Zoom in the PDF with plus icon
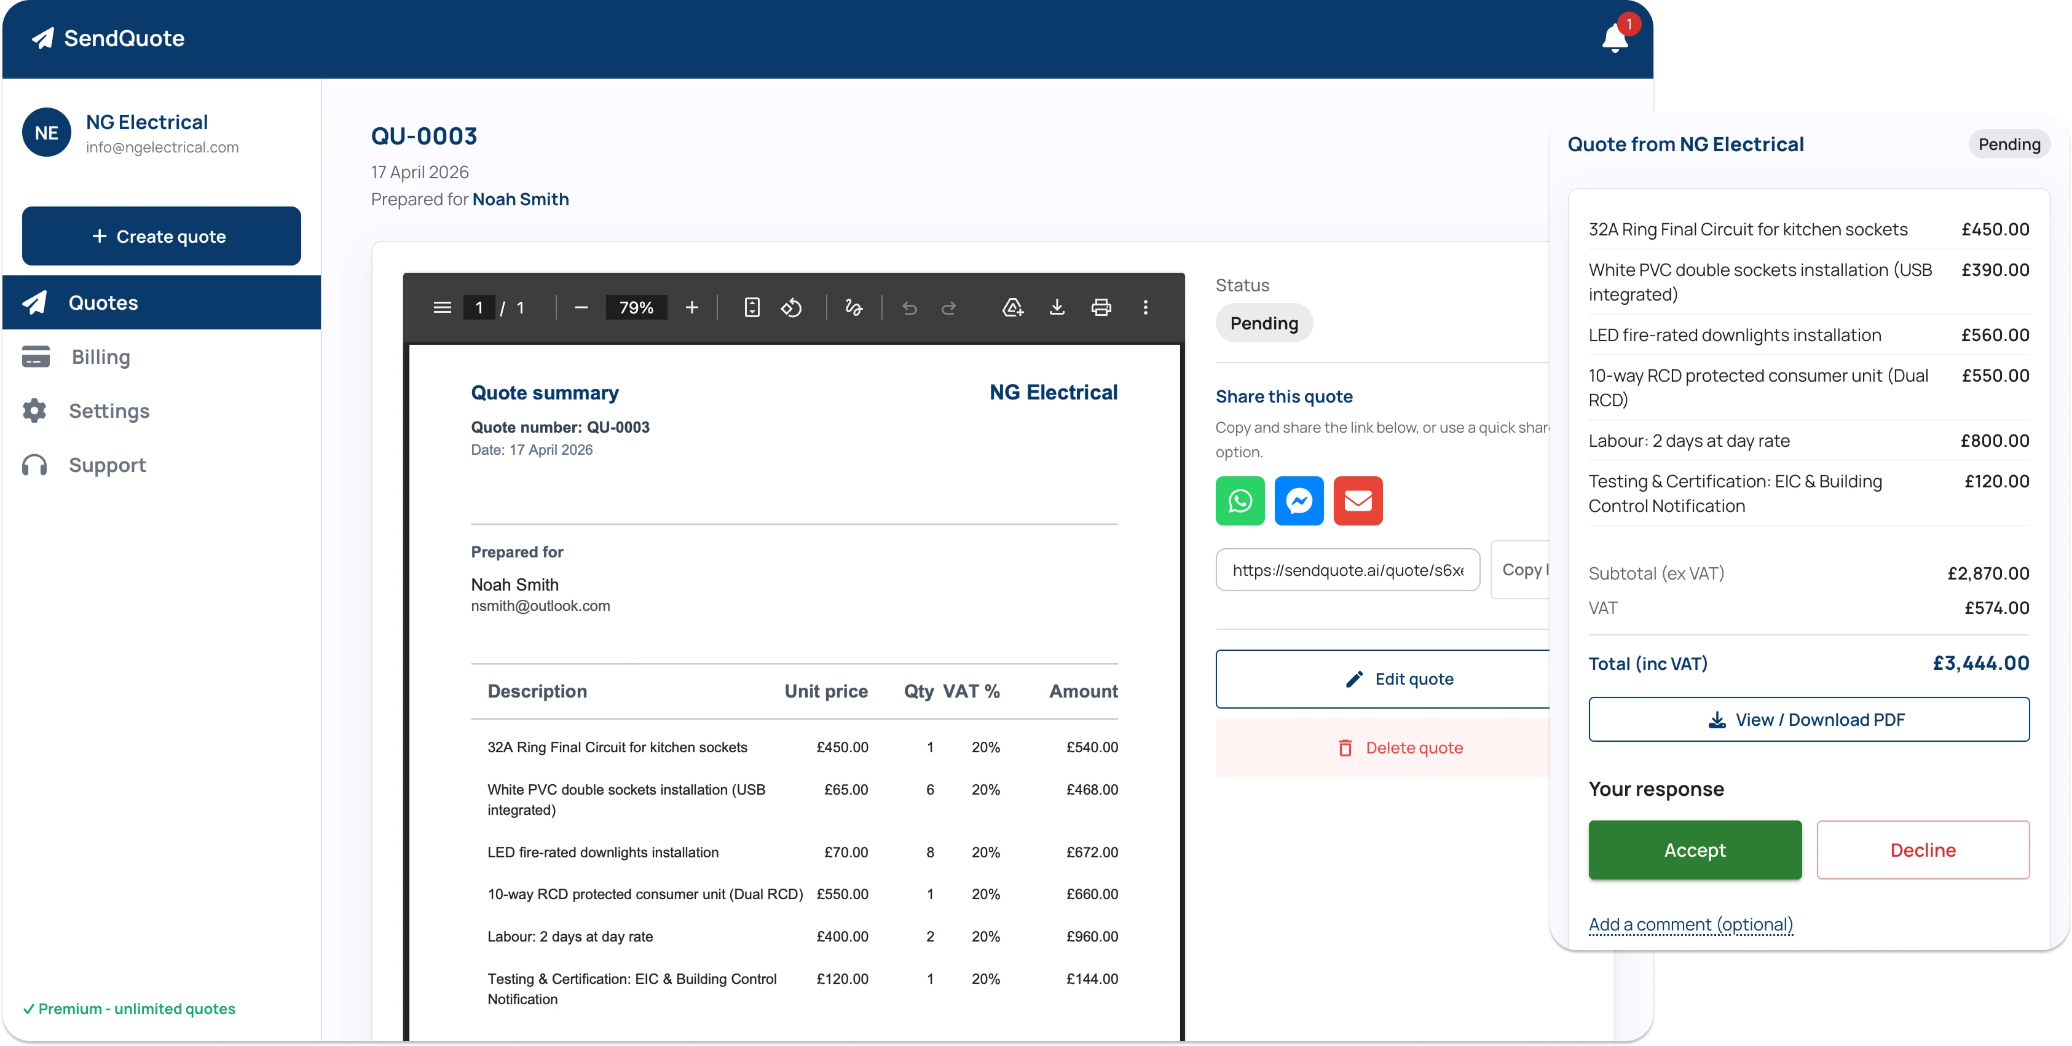2072x1046 pixels. pyautogui.click(x=691, y=307)
